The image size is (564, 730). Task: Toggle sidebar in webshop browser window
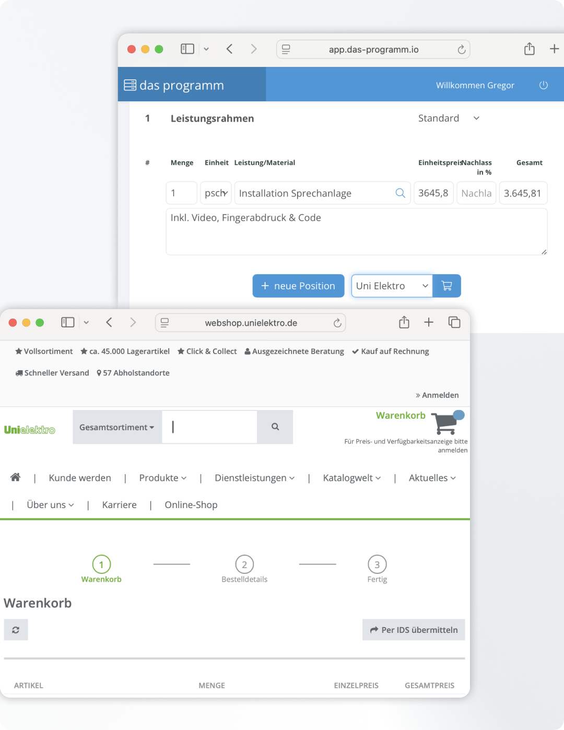click(68, 323)
